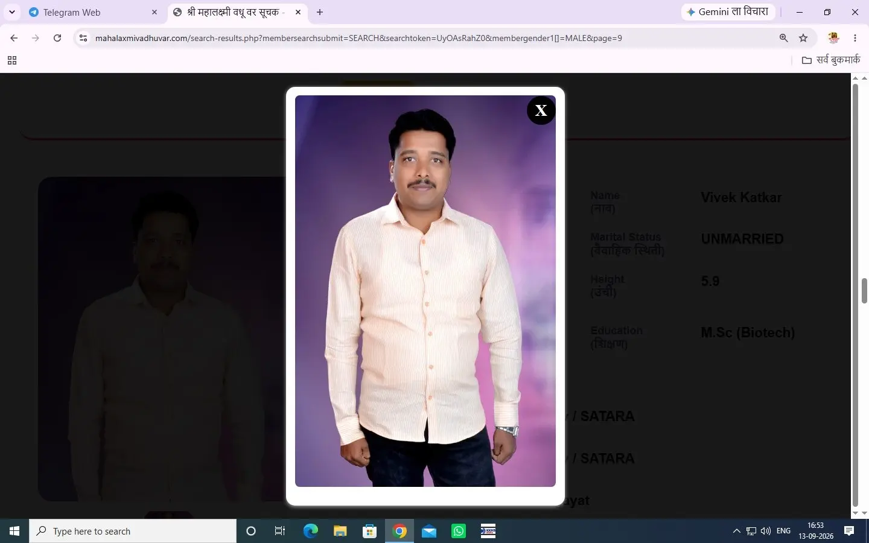Image resolution: width=869 pixels, height=543 pixels.
Task: Open the Chrome profile avatar
Action: tap(833, 38)
